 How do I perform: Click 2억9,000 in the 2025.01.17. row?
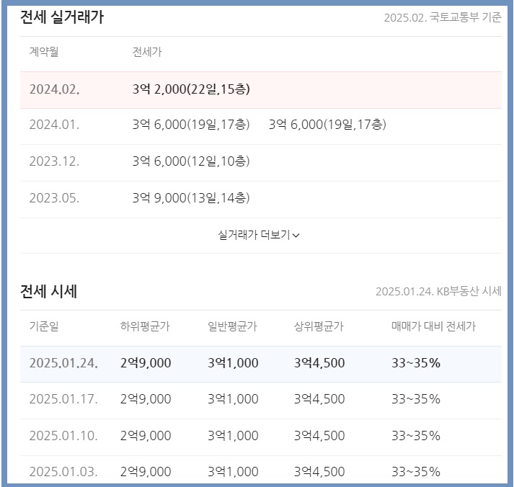point(146,399)
